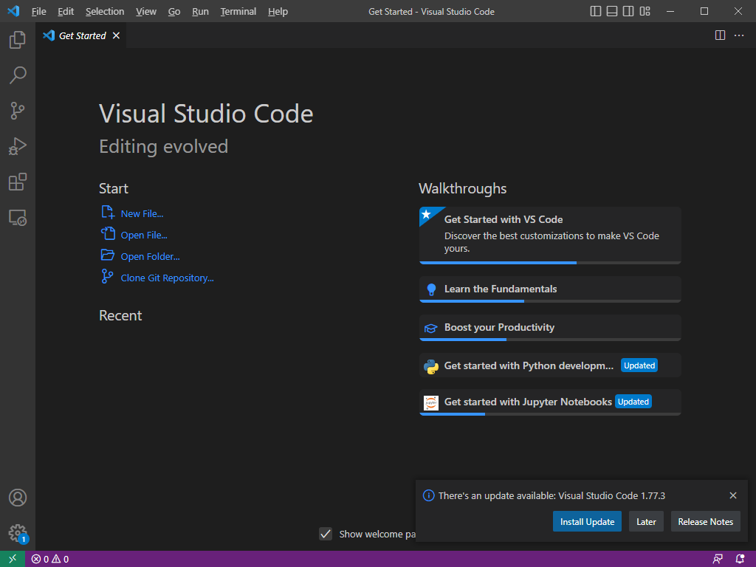Click the Open Folder icon beside link
Screen dimensions: 756x567
pos(108,255)
